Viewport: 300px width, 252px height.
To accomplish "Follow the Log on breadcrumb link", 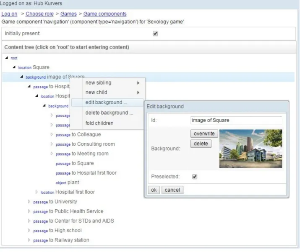I will click(9, 14).
